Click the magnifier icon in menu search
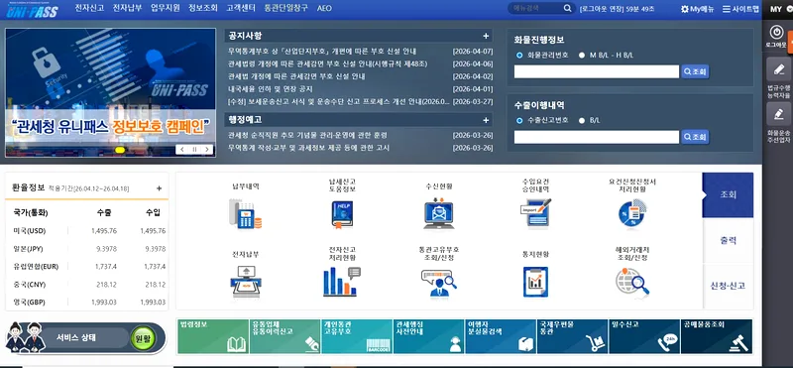793x368 pixels. [567, 9]
